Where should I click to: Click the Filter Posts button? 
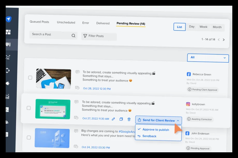(x=99, y=36)
